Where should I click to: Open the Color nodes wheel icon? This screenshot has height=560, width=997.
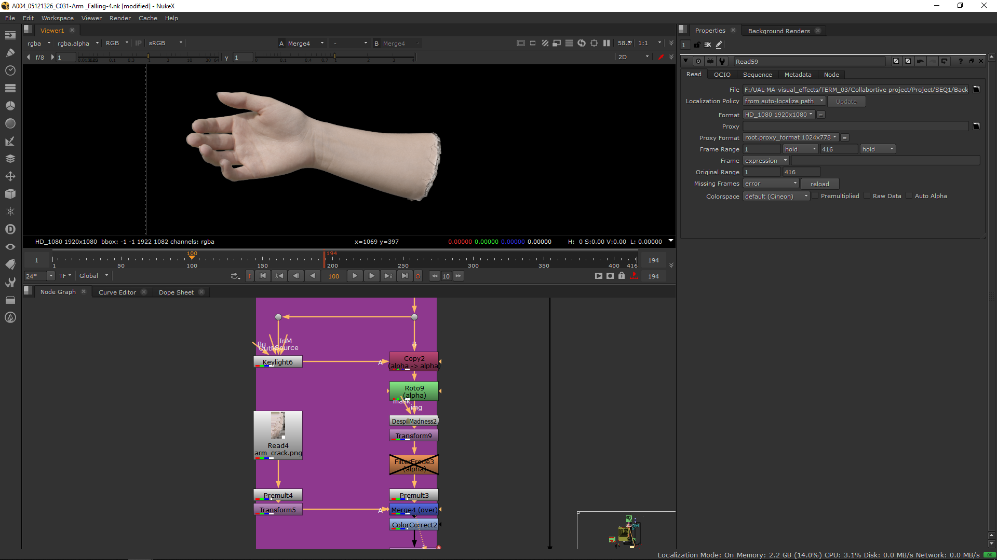click(10, 105)
